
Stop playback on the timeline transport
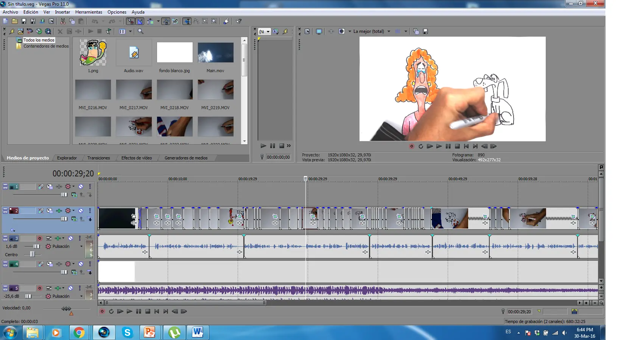pos(148,311)
